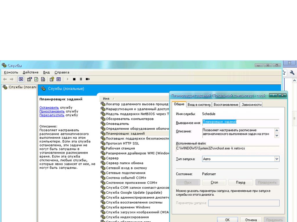Switch to the Зависимости tab
Viewport: 297px width, 222px height.
click(251, 105)
